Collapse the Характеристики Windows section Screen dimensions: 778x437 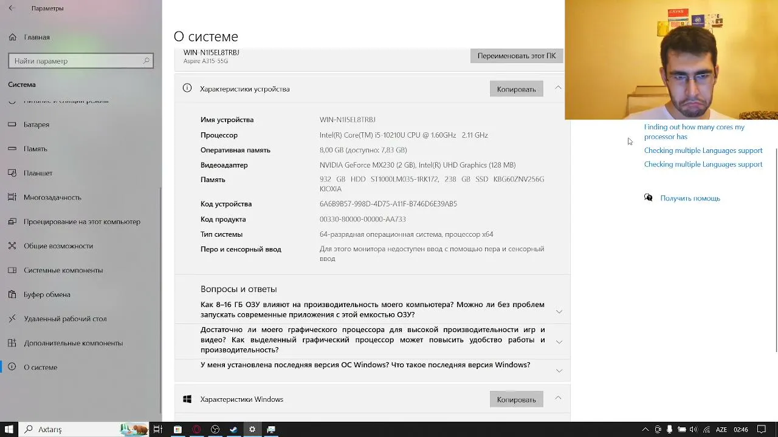pos(558,399)
